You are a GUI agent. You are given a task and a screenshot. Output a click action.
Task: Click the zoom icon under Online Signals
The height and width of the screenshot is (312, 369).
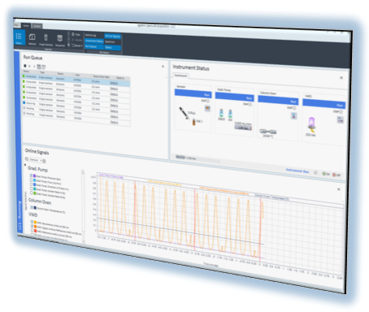pyautogui.click(x=27, y=159)
